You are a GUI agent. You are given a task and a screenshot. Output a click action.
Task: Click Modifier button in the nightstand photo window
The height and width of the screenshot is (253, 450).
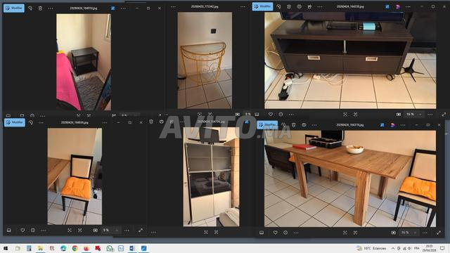pyautogui.click(x=14, y=8)
